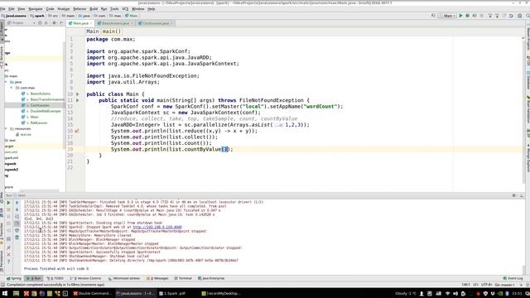Open the Navigate menu
This screenshot has height=298, width=530.
pyautogui.click(x=36, y=9)
